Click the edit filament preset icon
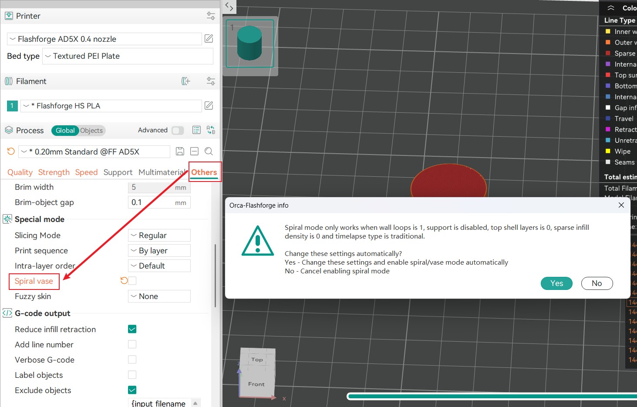Viewport: 637px width, 407px height. tap(209, 106)
